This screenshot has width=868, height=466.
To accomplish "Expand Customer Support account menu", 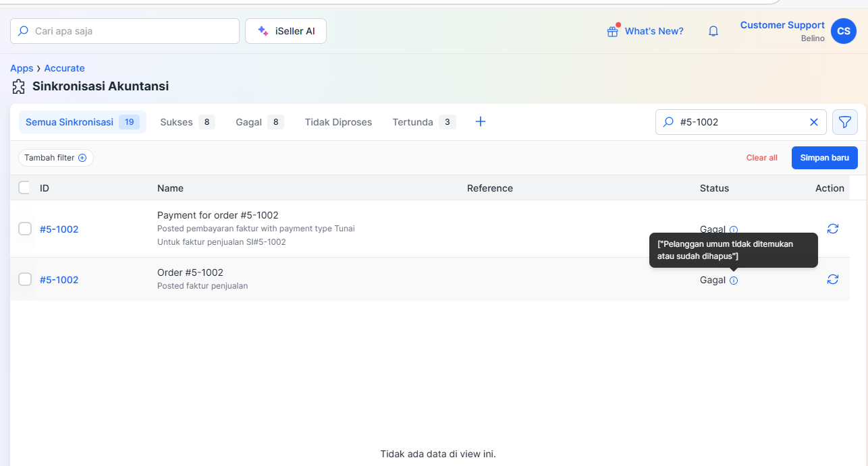I will click(x=782, y=31).
